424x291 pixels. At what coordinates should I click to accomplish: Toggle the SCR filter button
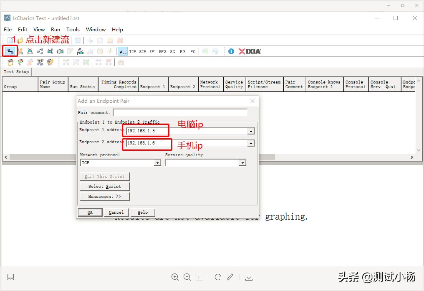[x=143, y=51]
